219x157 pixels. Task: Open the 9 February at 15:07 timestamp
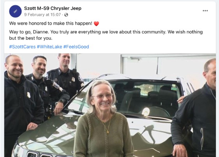42,15
